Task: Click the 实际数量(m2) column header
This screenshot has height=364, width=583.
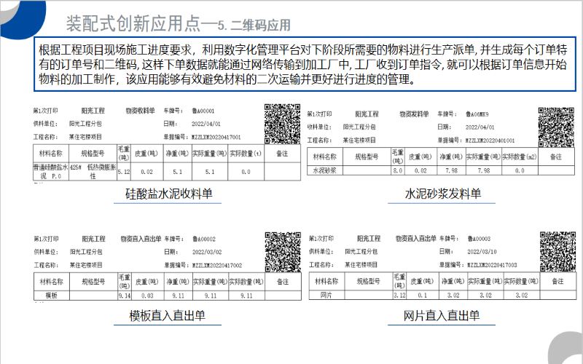Action: point(520,157)
